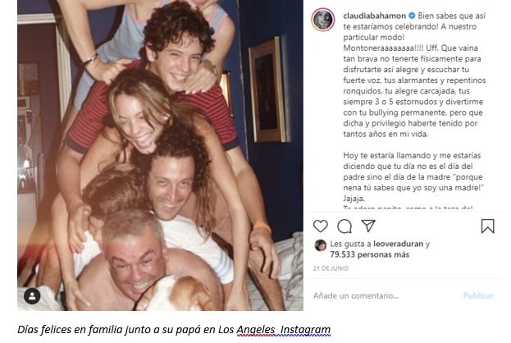
Task: Focus the Añade un comentario field
Action: 385,295
